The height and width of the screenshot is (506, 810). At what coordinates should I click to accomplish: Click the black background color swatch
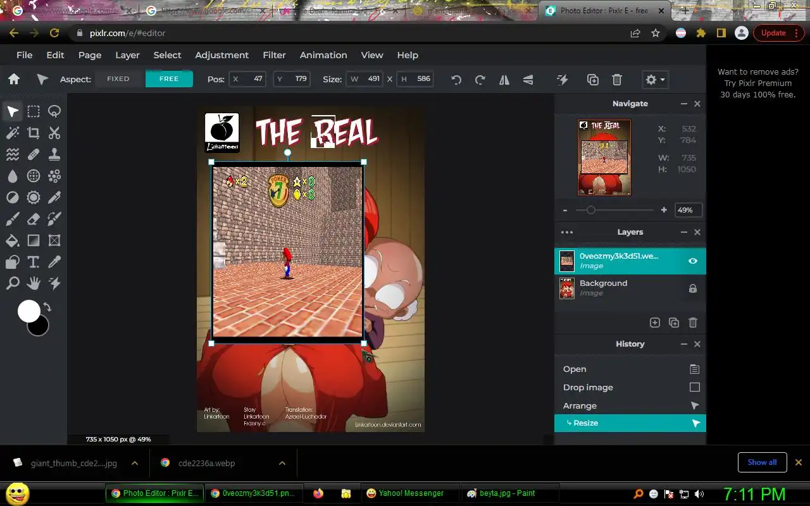pos(40,327)
